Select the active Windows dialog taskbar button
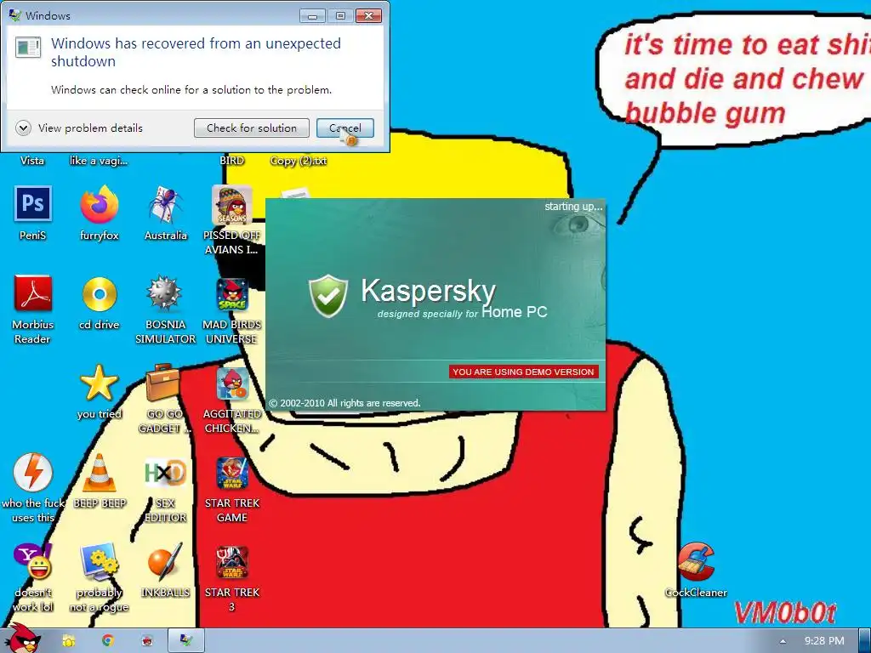The height and width of the screenshot is (653, 871). pyautogui.click(x=186, y=641)
